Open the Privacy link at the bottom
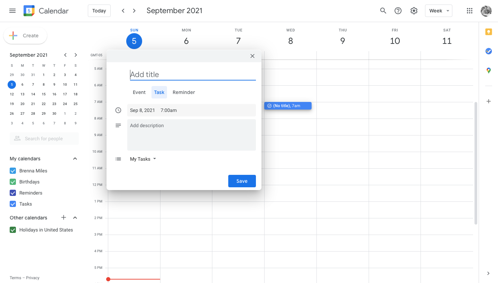 [33, 278]
